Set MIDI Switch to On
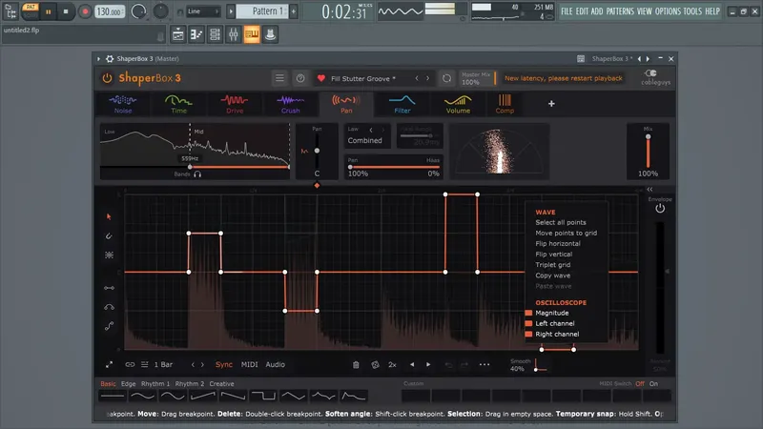This screenshot has height=429, width=763. [653, 384]
